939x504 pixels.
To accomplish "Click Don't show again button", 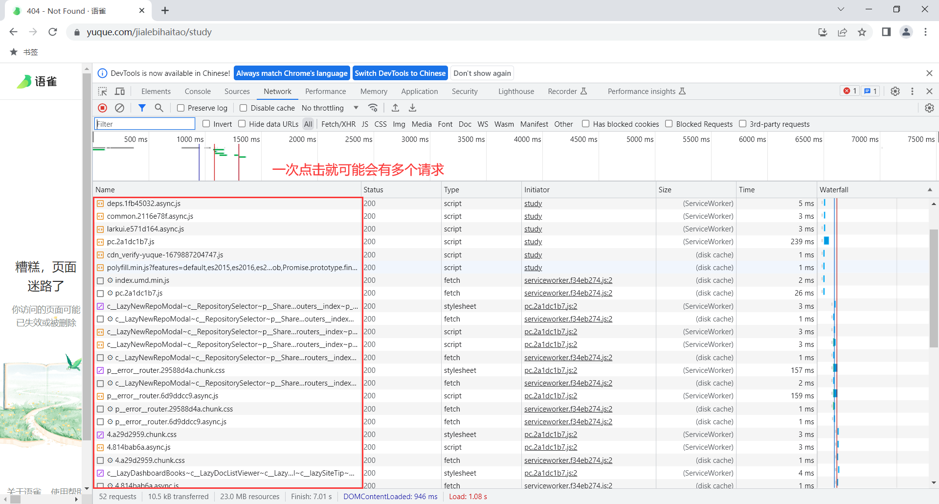I will pos(482,73).
